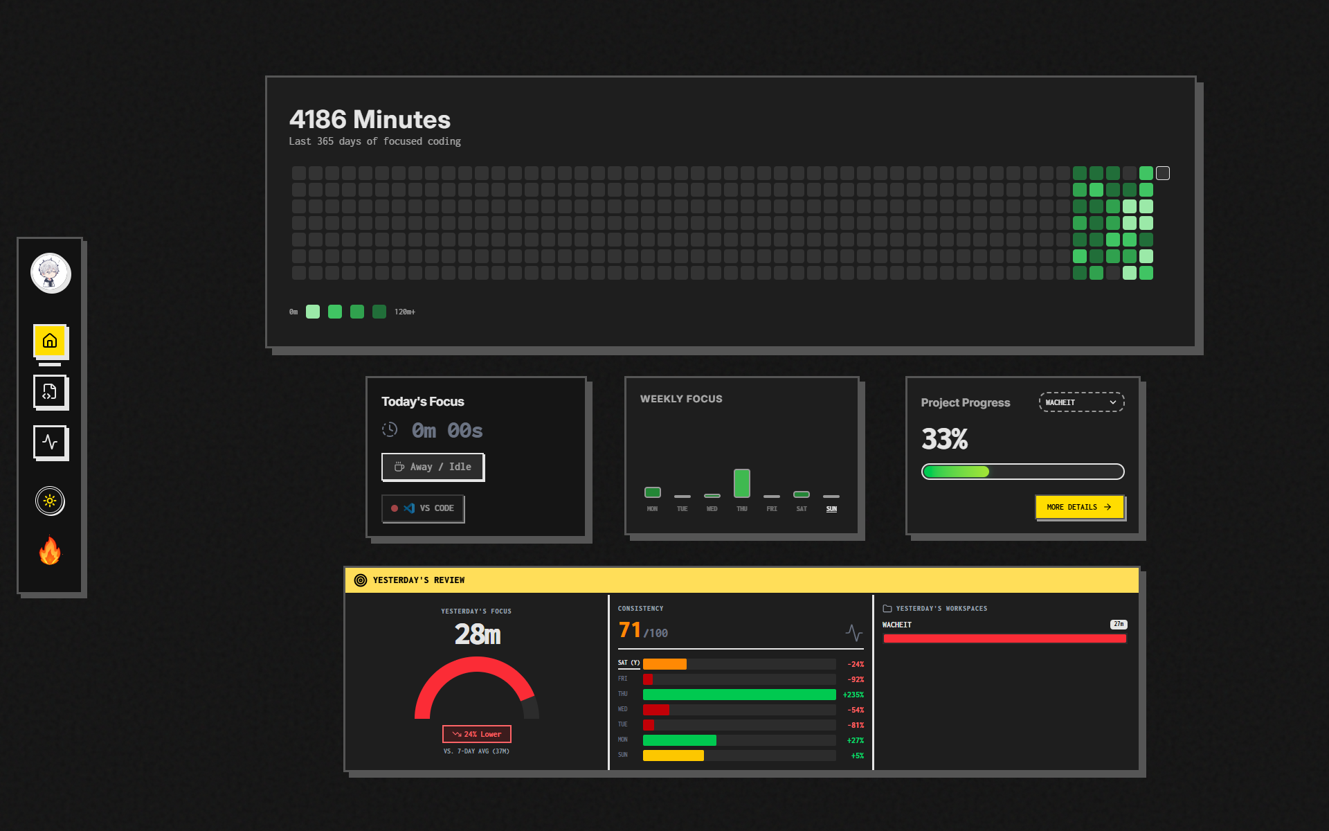The width and height of the screenshot is (1329, 831).
Task: Open the Home dashboard icon
Action: point(50,341)
